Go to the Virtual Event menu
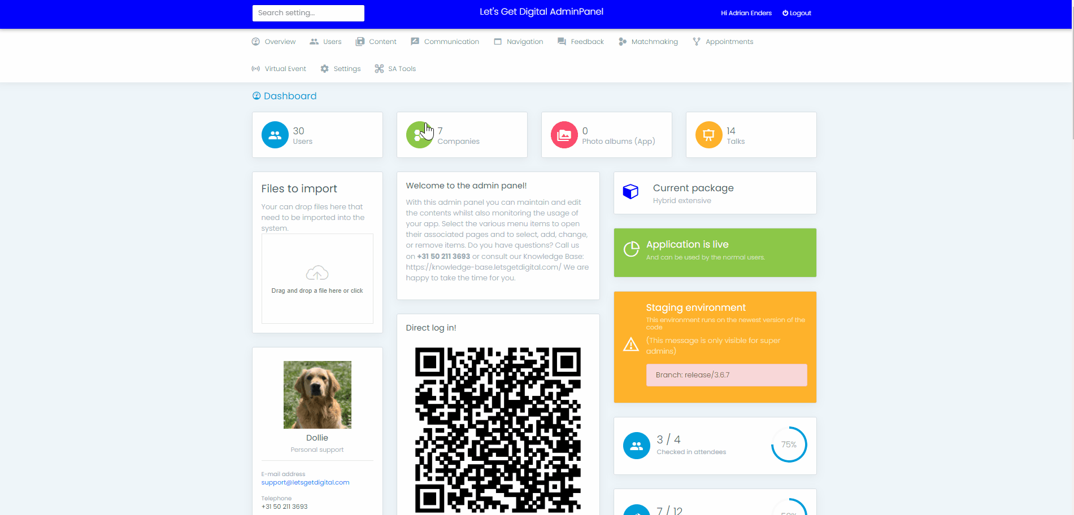This screenshot has width=1074, height=515. click(x=279, y=69)
